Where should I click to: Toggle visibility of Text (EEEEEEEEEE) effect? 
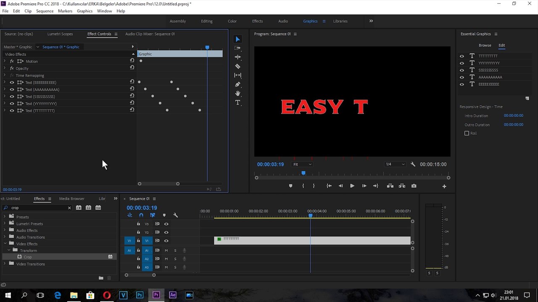[x=12, y=83]
